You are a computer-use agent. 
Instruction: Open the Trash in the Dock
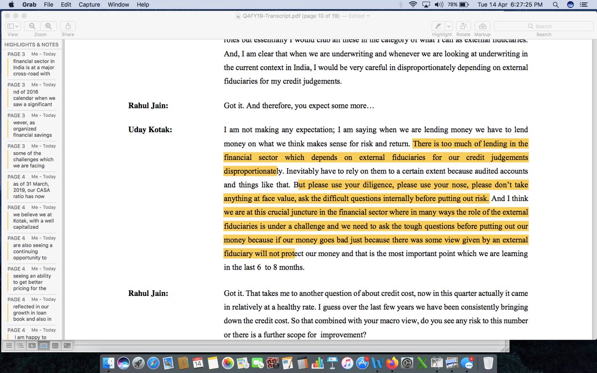(488, 363)
